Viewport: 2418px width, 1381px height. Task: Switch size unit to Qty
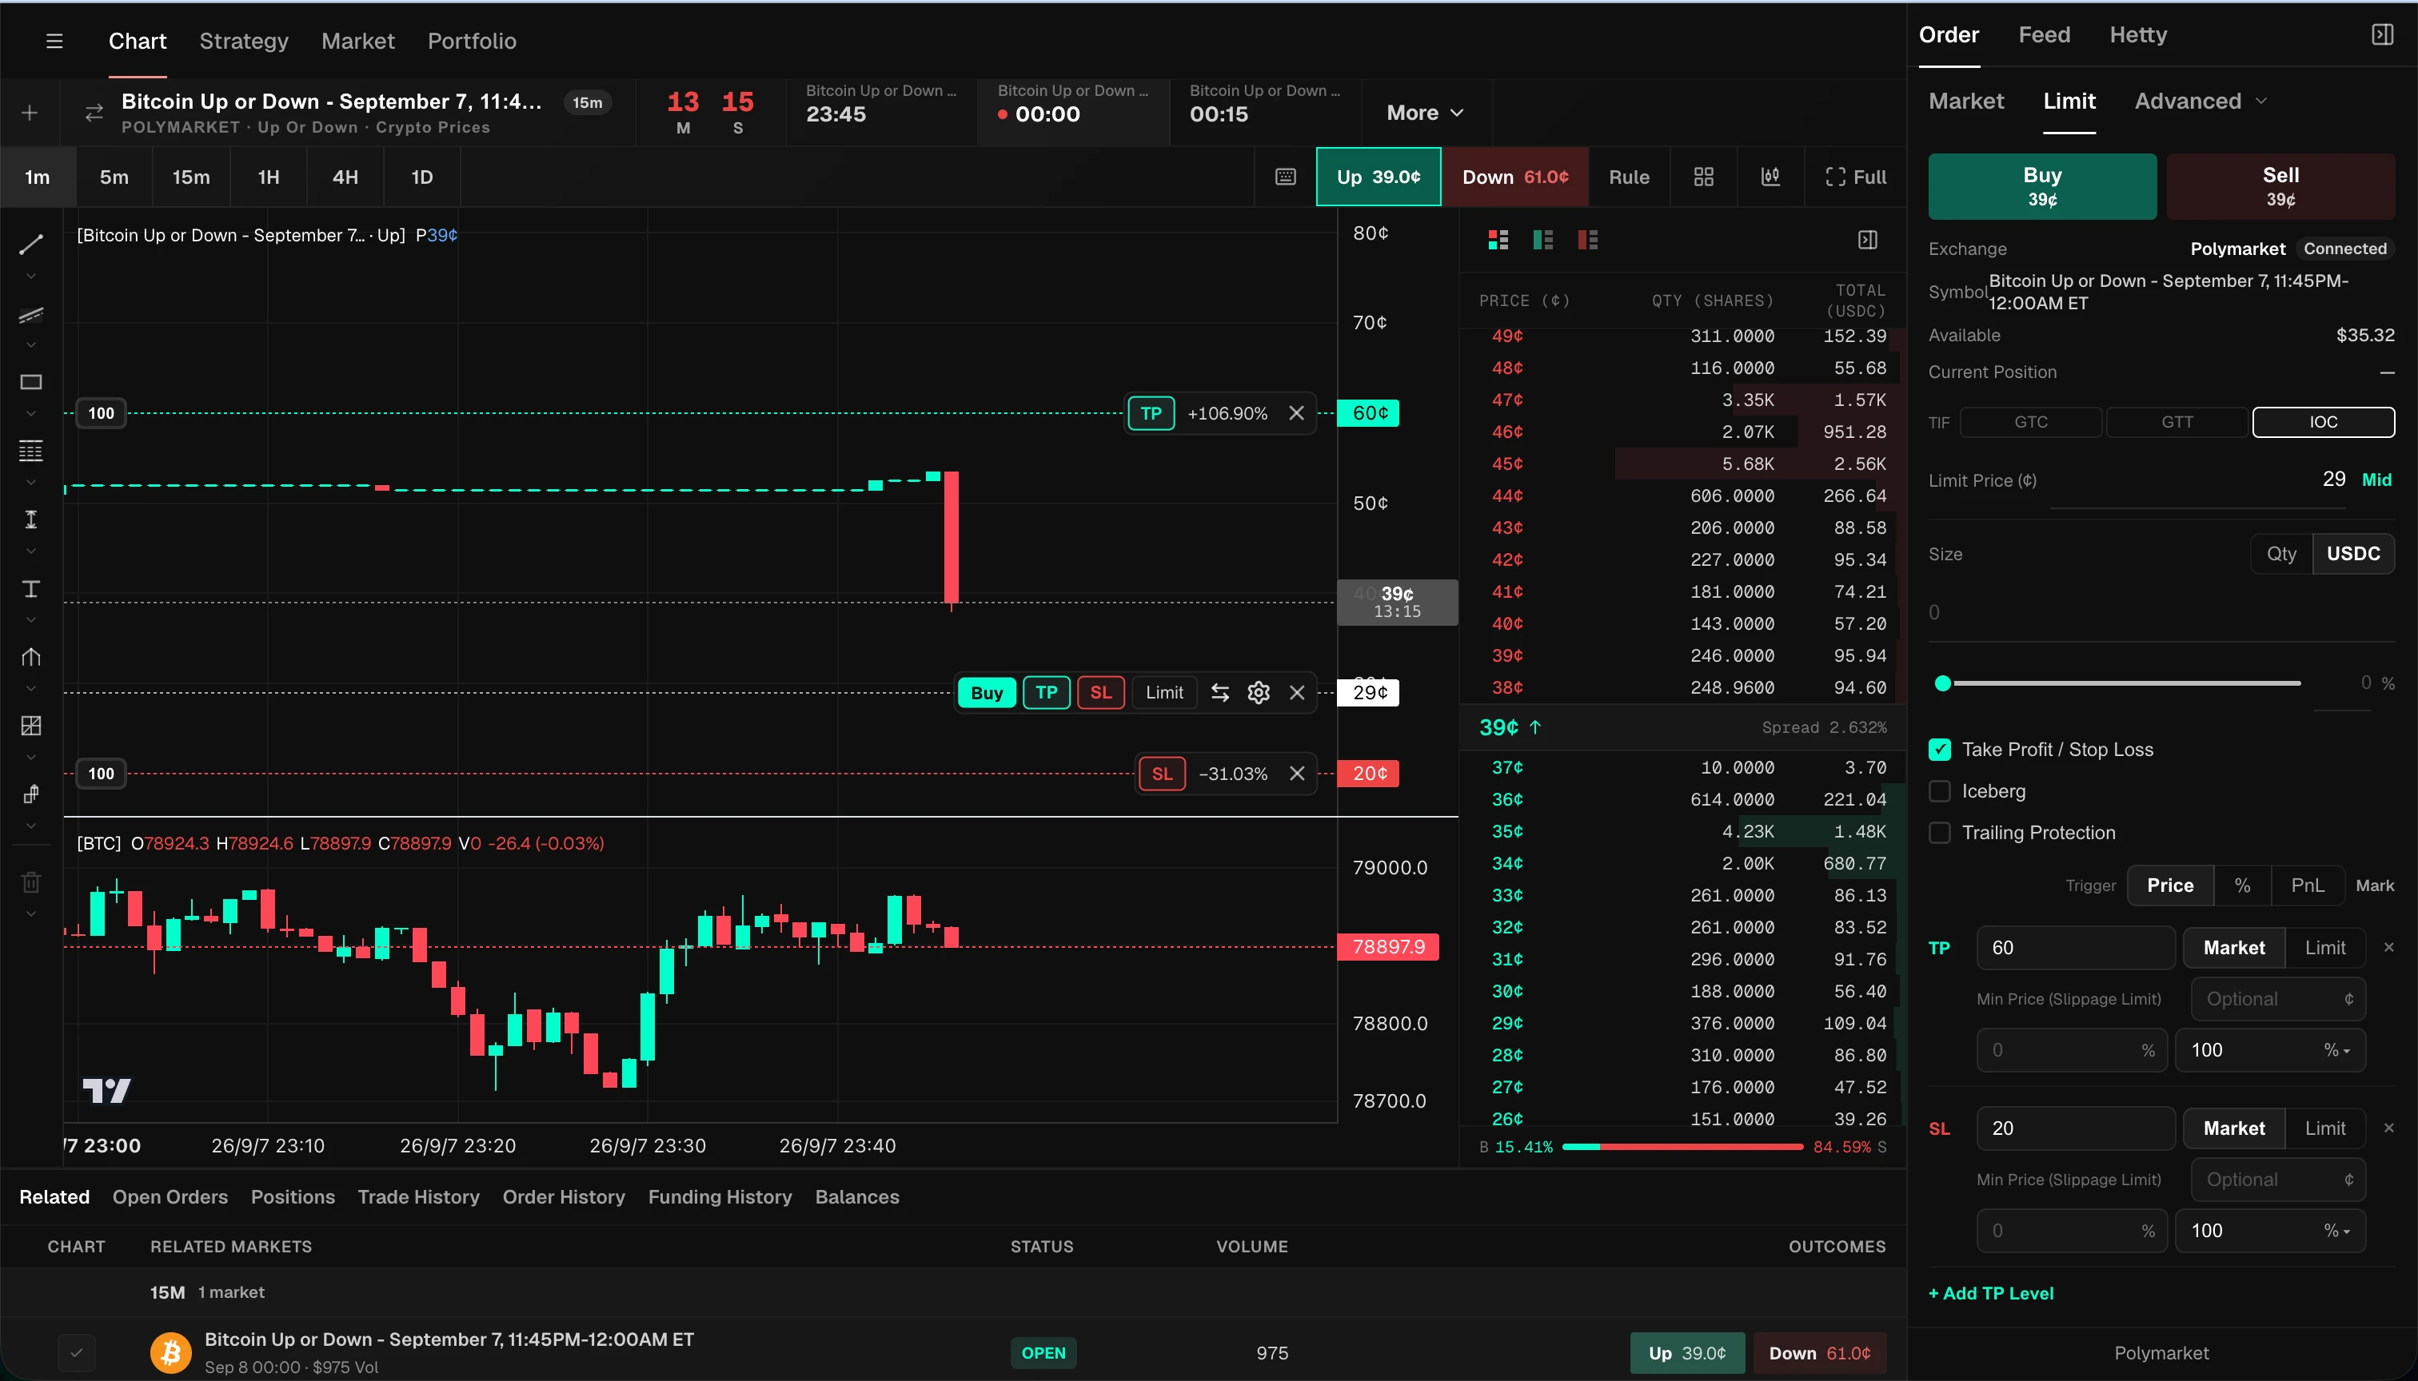coord(2281,554)
